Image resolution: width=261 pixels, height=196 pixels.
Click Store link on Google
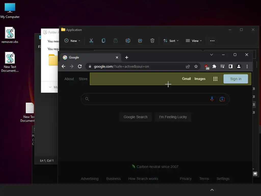click(83, 79)
